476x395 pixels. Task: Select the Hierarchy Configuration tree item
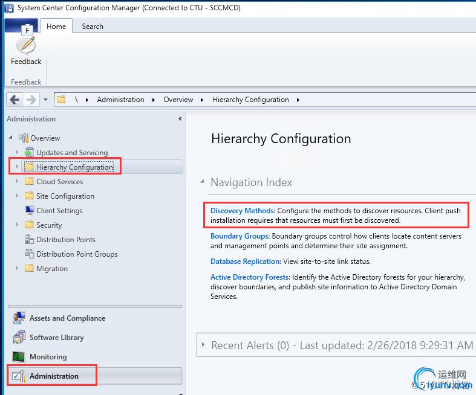pos(74,167)
